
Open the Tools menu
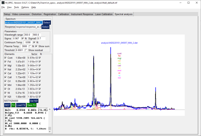[x=16, y=7]
